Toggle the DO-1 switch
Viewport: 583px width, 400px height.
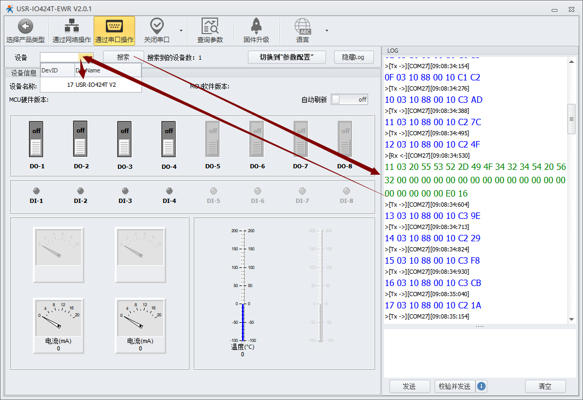(x=36, y=140)
